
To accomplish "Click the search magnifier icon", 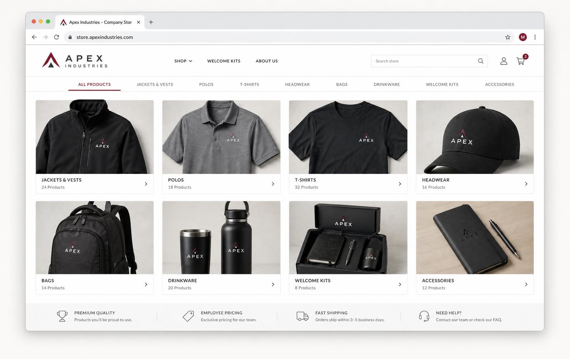I will coord(481,61).
